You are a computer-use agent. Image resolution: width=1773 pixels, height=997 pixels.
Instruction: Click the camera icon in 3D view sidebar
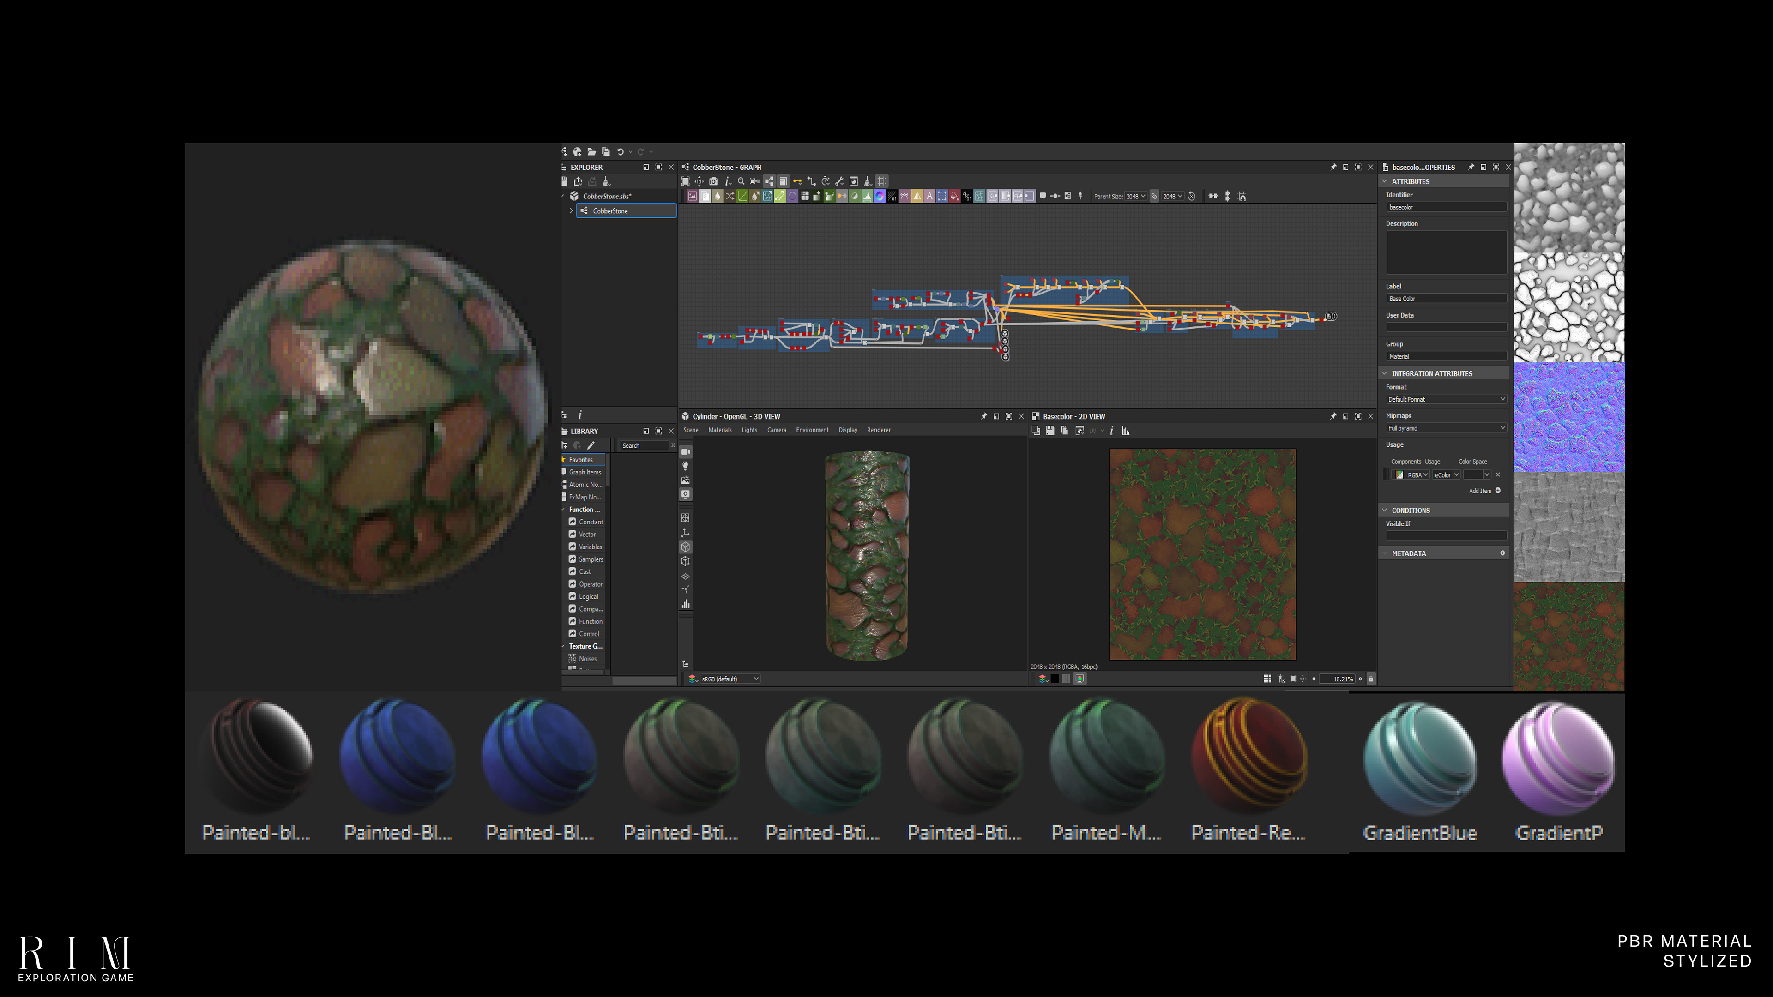[686, 452]
